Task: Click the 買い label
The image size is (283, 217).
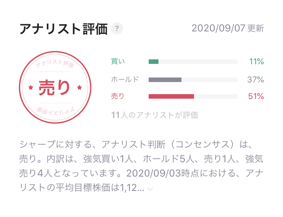Action: click(118, 62)
